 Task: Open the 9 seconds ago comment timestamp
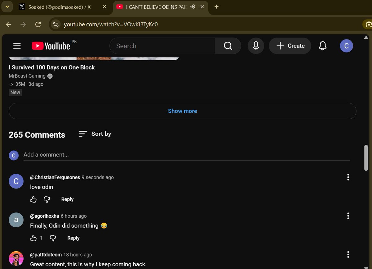pyautogui.click(x=98, y=177)
